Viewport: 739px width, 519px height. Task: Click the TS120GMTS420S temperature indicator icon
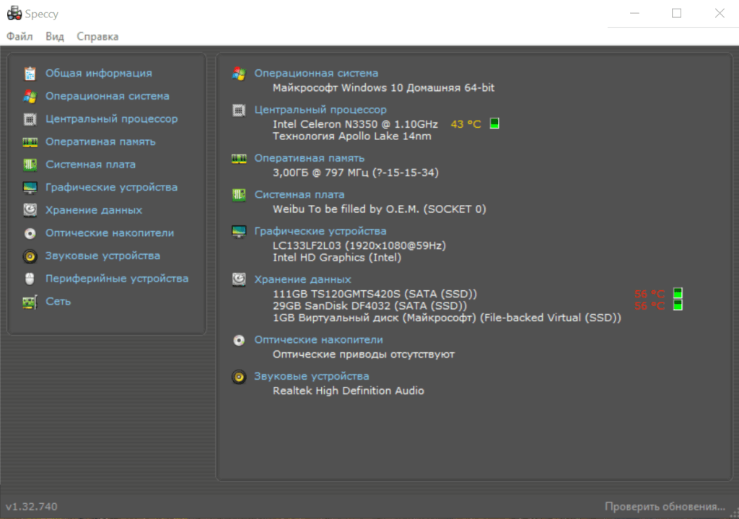coord(678,293)
